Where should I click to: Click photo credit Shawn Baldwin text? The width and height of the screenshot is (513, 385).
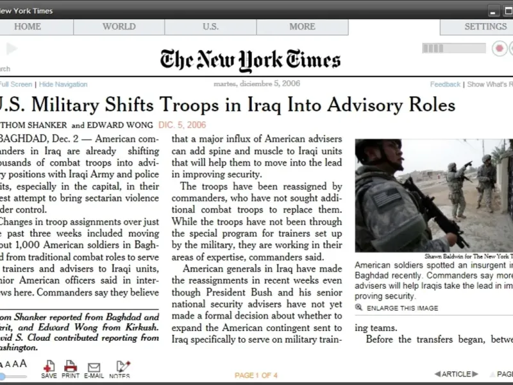click(x=469, y=256)
